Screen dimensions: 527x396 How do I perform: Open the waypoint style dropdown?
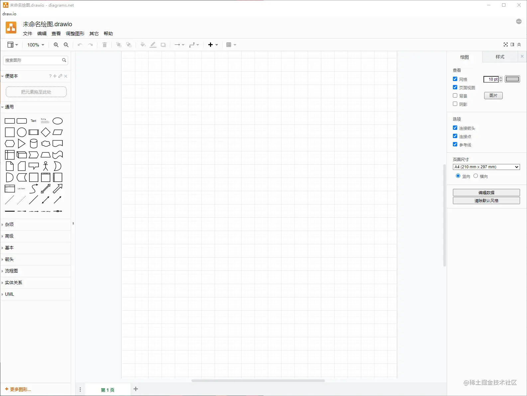pyautogui.click(x=194, y=45)
